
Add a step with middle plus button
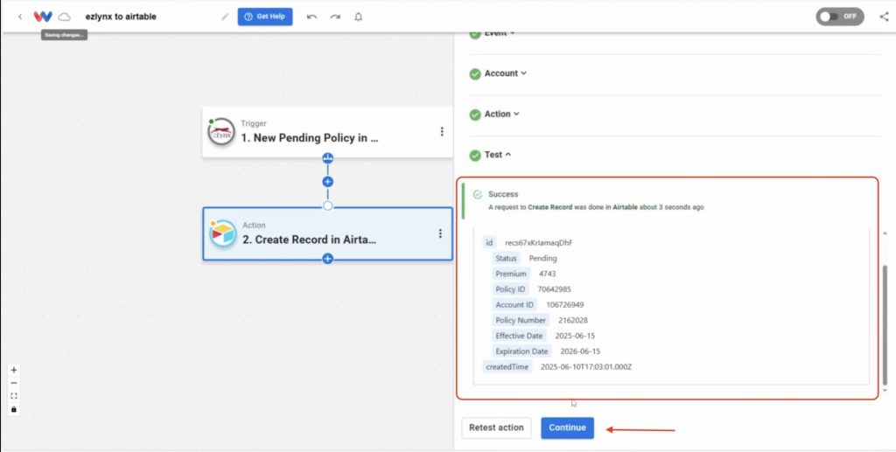327,182
